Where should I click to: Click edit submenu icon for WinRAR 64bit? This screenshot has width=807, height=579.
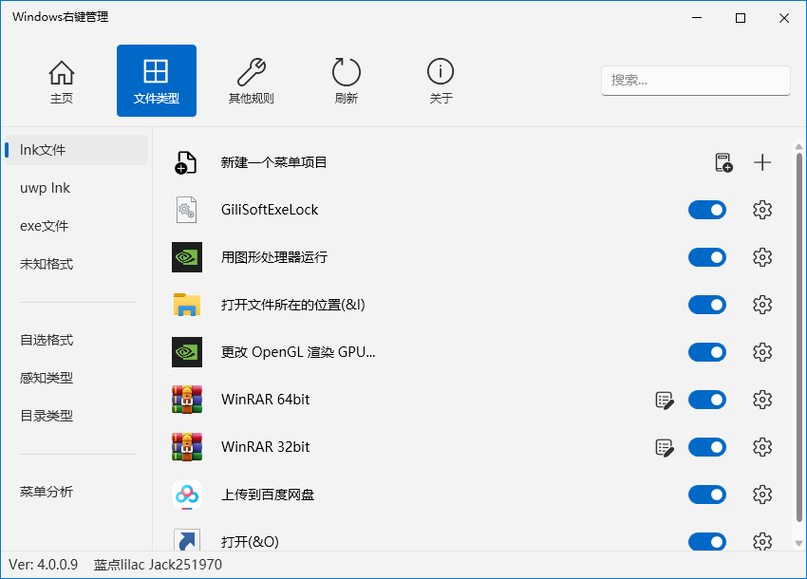[665, 400]
